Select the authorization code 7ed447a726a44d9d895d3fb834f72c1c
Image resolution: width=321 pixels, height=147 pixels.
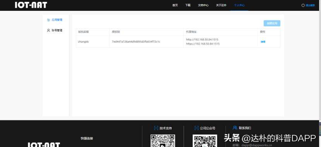point(136,41)
